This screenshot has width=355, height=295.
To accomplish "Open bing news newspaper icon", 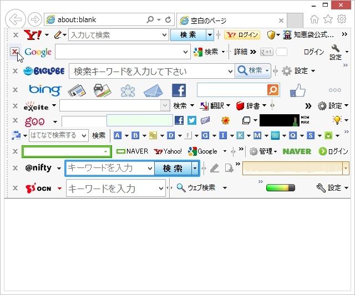I will [x=77, y=90].
